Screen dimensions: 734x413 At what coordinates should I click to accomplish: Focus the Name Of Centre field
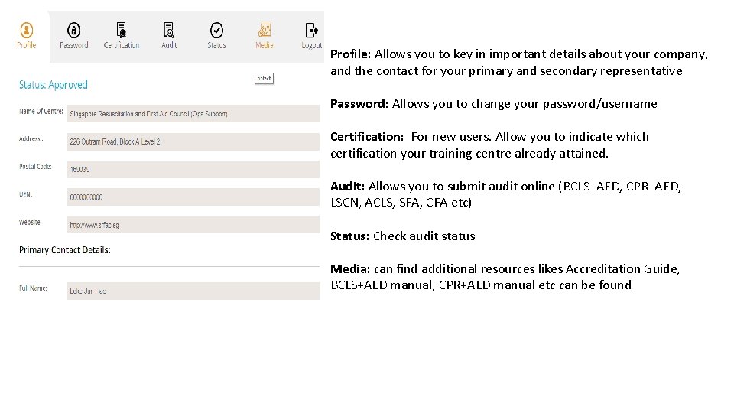(193, 114)
